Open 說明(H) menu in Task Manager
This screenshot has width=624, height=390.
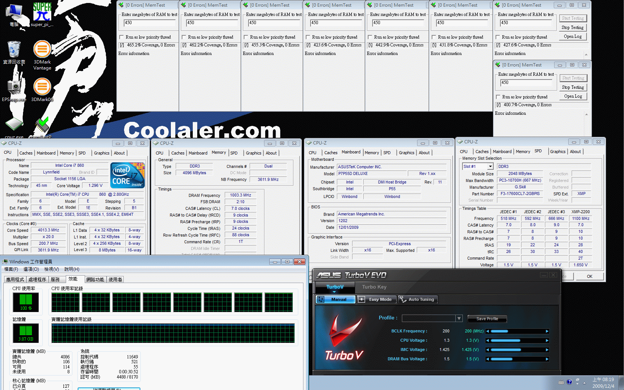click(x=72, y=269)
